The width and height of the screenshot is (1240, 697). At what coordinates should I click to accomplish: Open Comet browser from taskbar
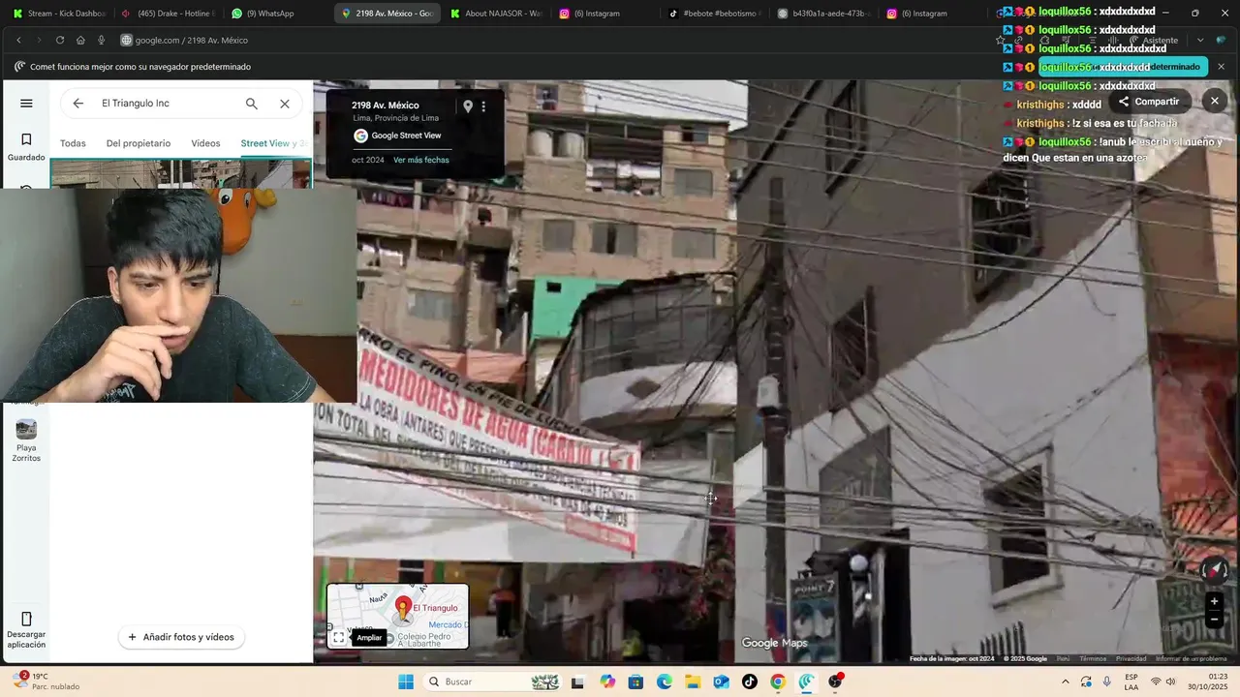[x=806, y=682]
